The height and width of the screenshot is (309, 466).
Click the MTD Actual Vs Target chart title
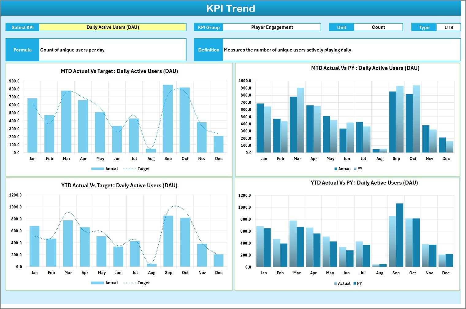pyautogui.click(x=119, y=71)
